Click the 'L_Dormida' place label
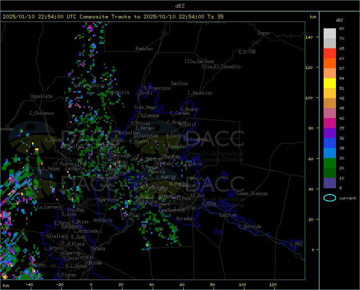Image resolution: width=360 pixels, height=290 pixels. pos(250,227)
